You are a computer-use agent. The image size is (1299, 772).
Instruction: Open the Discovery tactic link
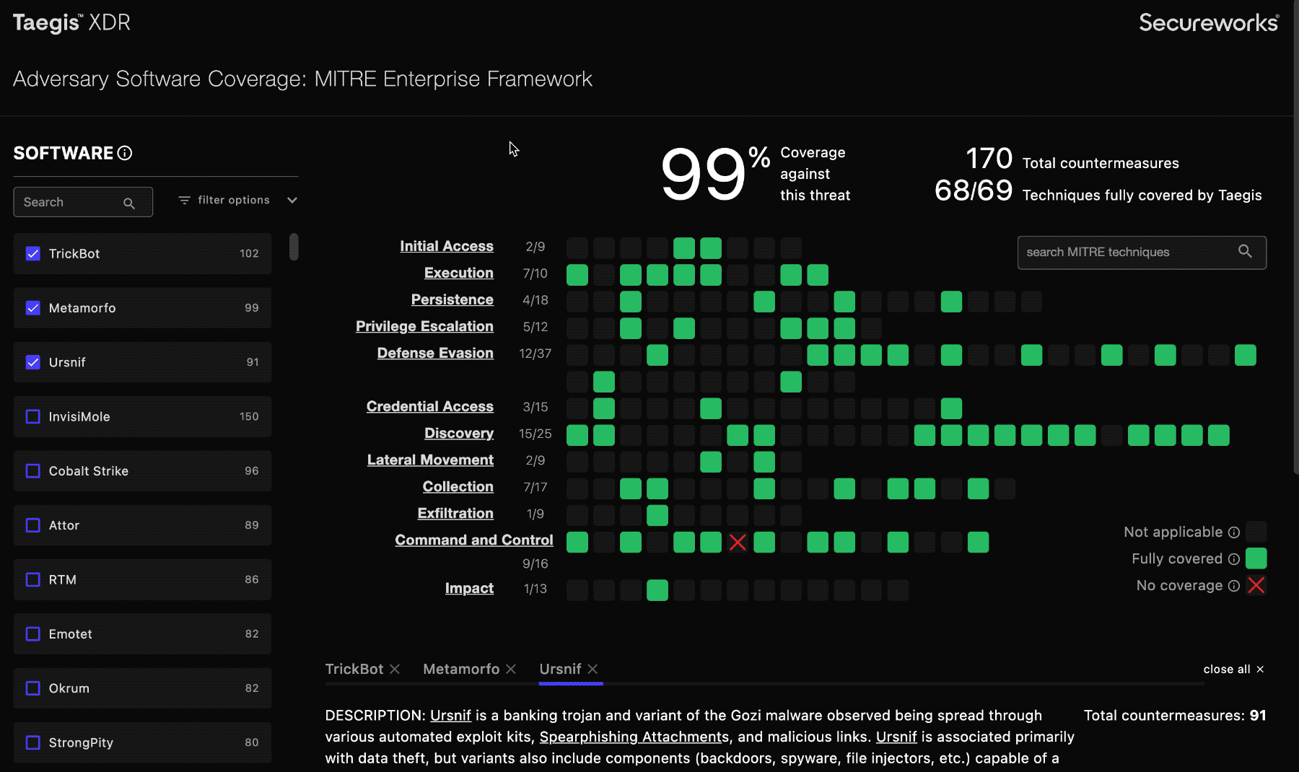point(459,433)
